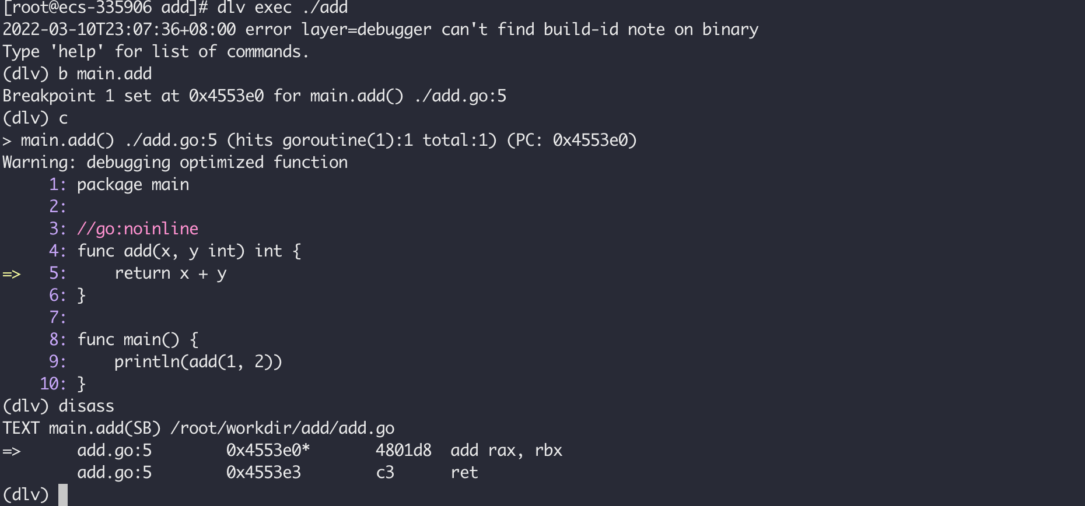The height and width of the screenshot is (506, 1085).
Task: Click the 'package main' source line
Action: point(133,184)
